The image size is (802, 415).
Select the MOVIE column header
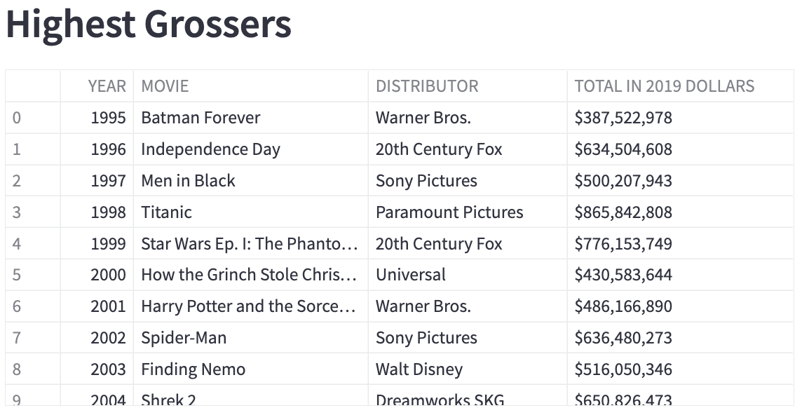click(251, 86)
